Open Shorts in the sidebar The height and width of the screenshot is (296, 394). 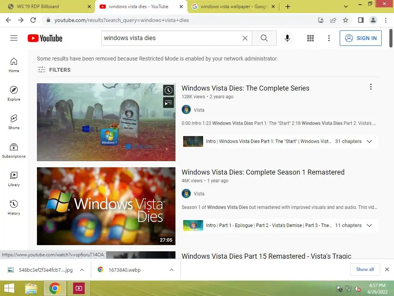(14, 122)
